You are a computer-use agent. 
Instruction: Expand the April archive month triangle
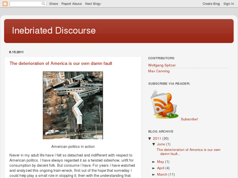click(x=154, y=168)
